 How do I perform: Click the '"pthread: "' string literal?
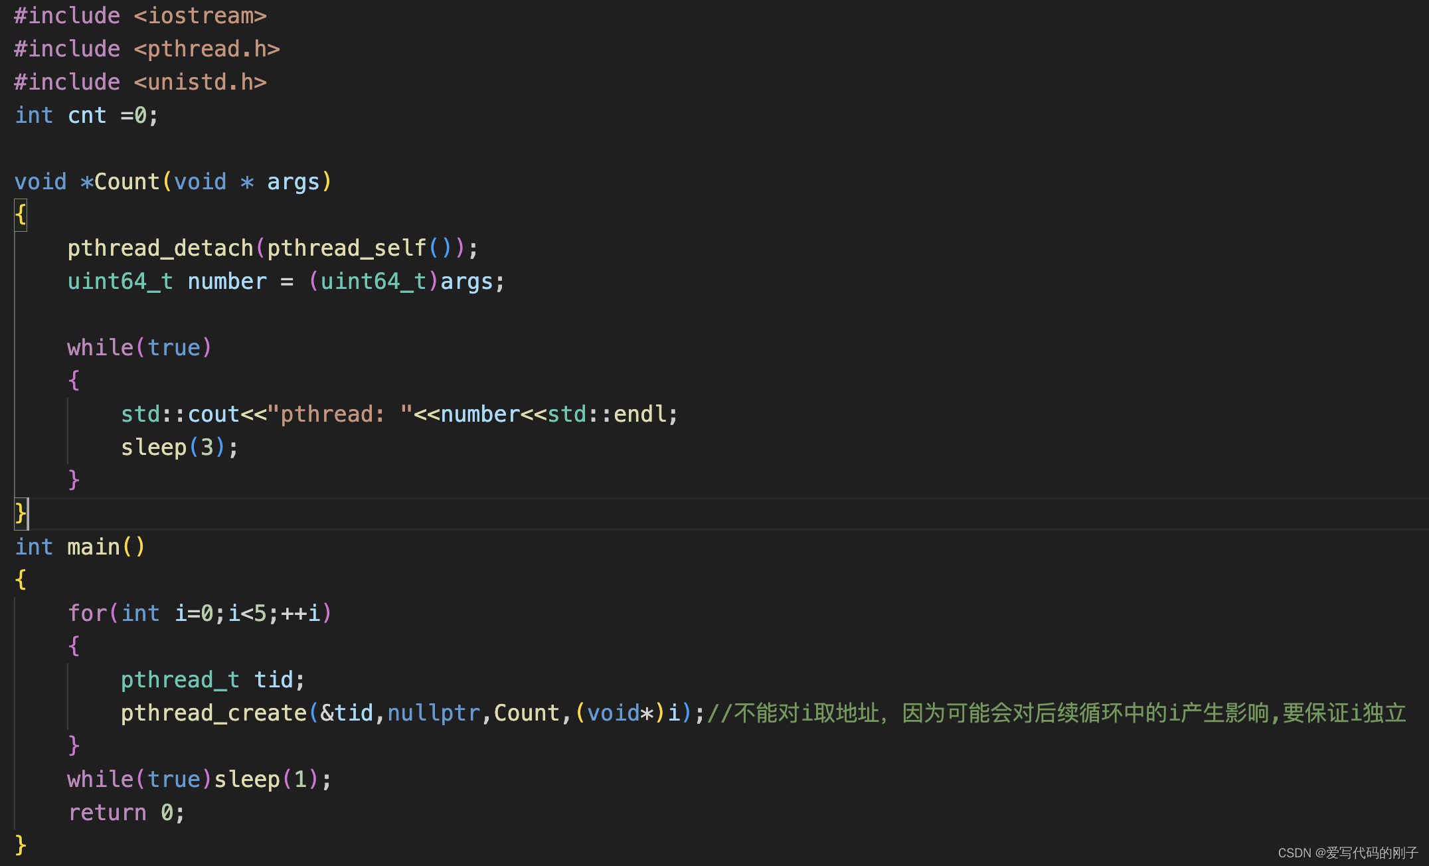pyautogui.click(x=340, y=414)
